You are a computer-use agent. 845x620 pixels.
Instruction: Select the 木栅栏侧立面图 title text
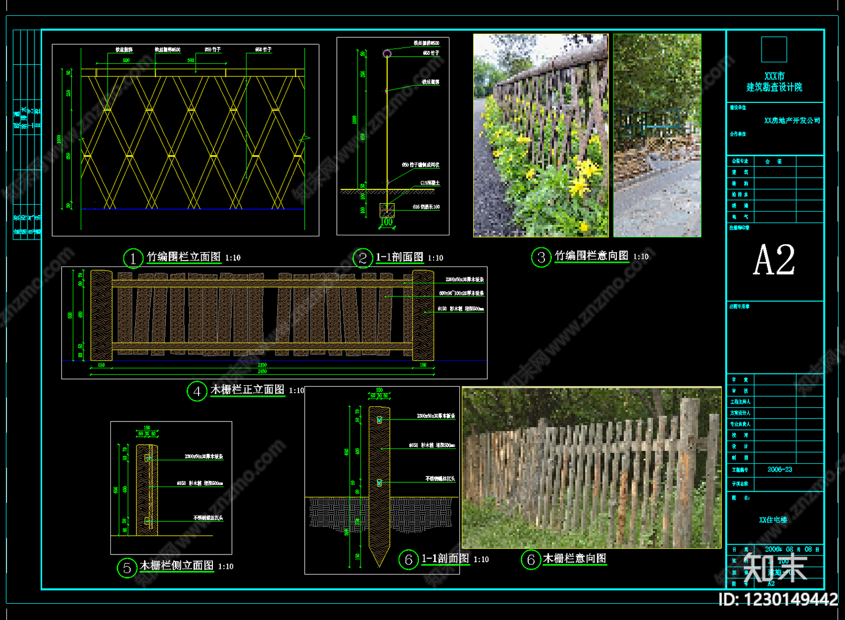pos(176,566)
